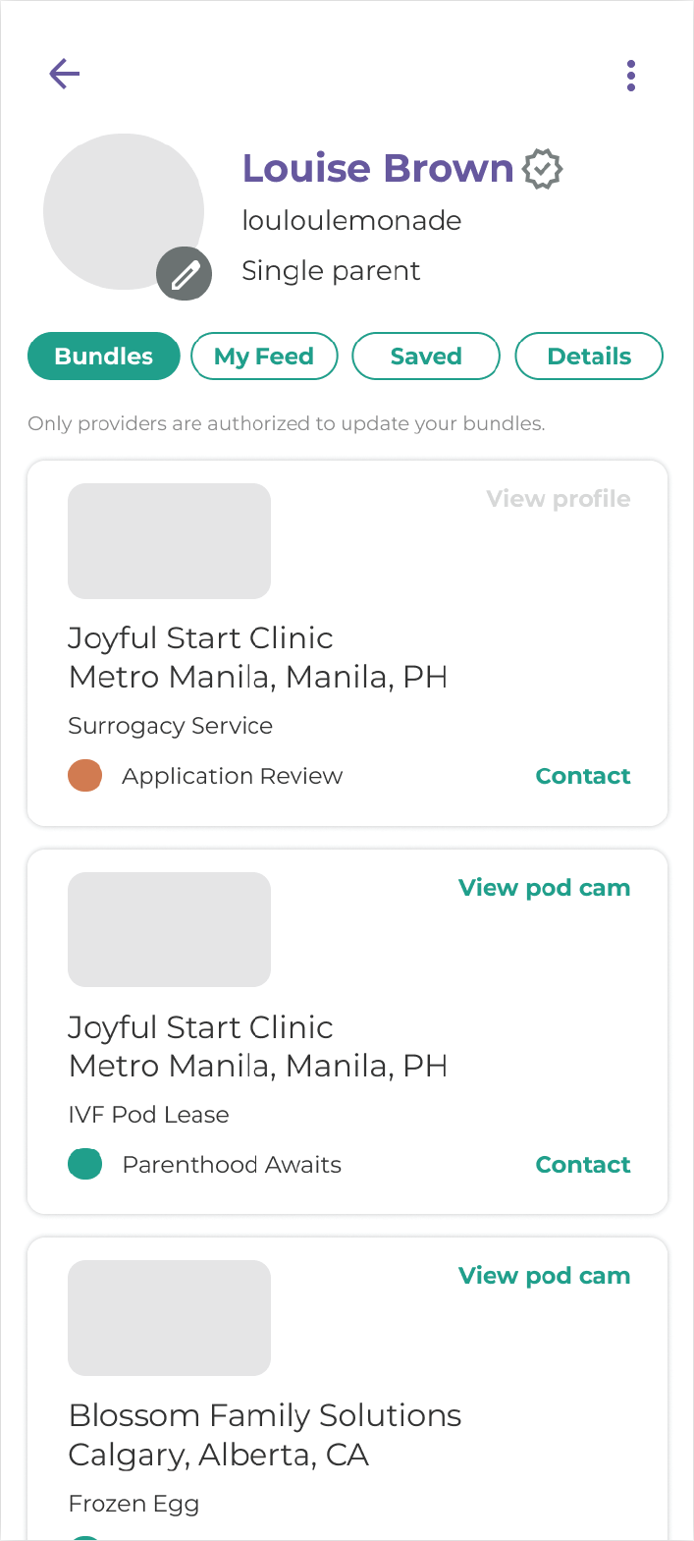Contact the clinic for Surrogacy Service
Screen dimensions: 694x1541
583,776
